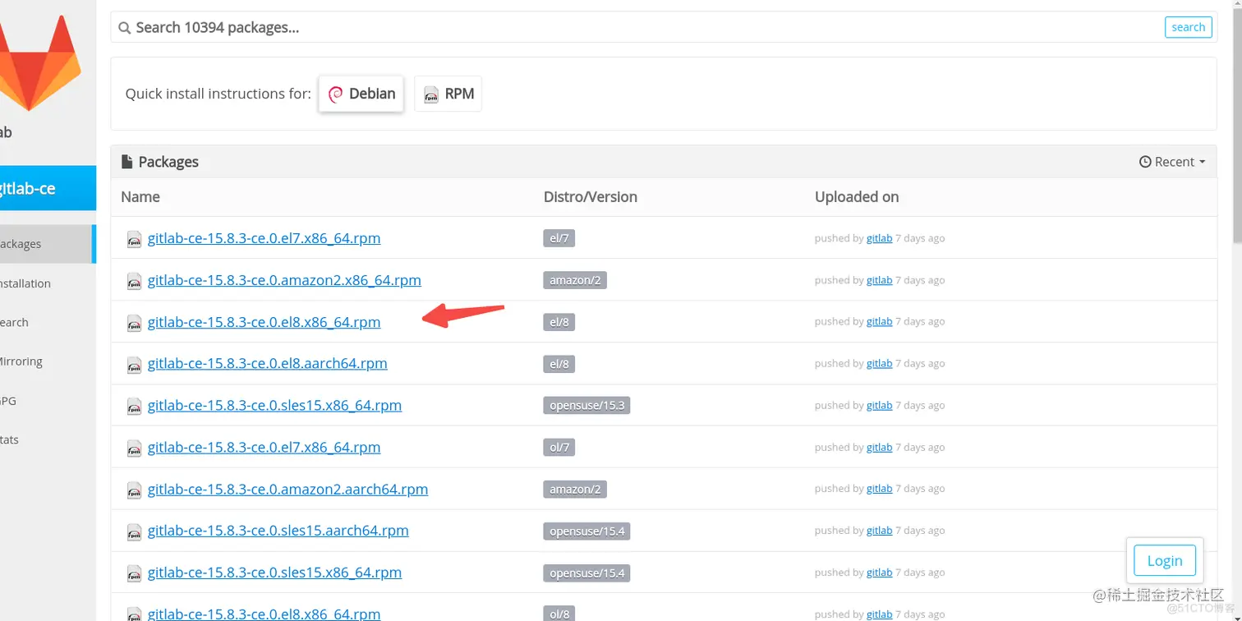Click gitlab uploader link in amazon2.x86_64 row
Image resolution: width=1242 pixels, height=621 pixels.
(x=879, y=280)
